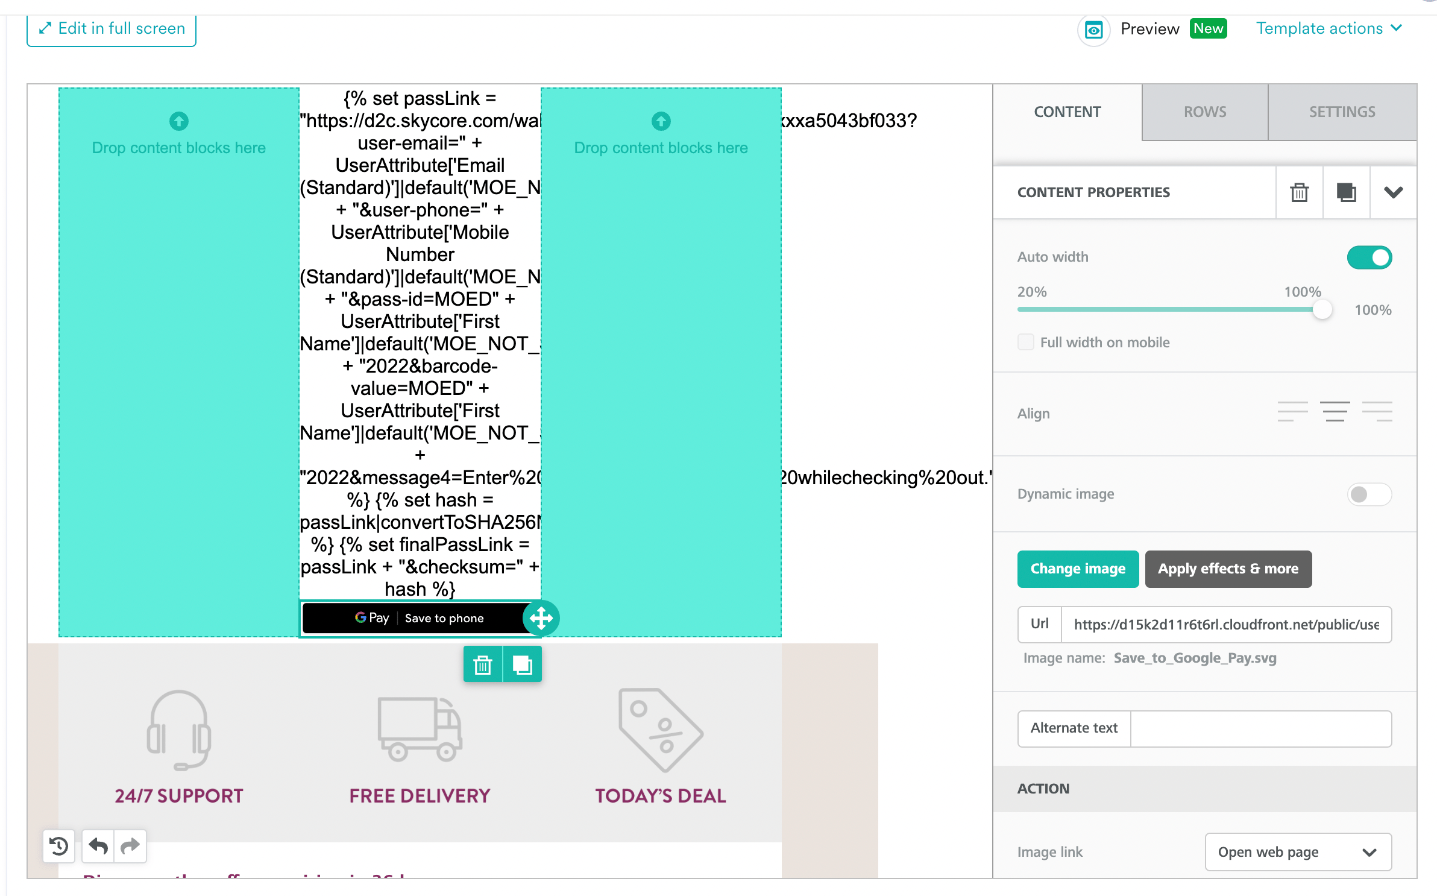Set image alignment to left
The image size is (1437, 896).
tap(1293, 411)
